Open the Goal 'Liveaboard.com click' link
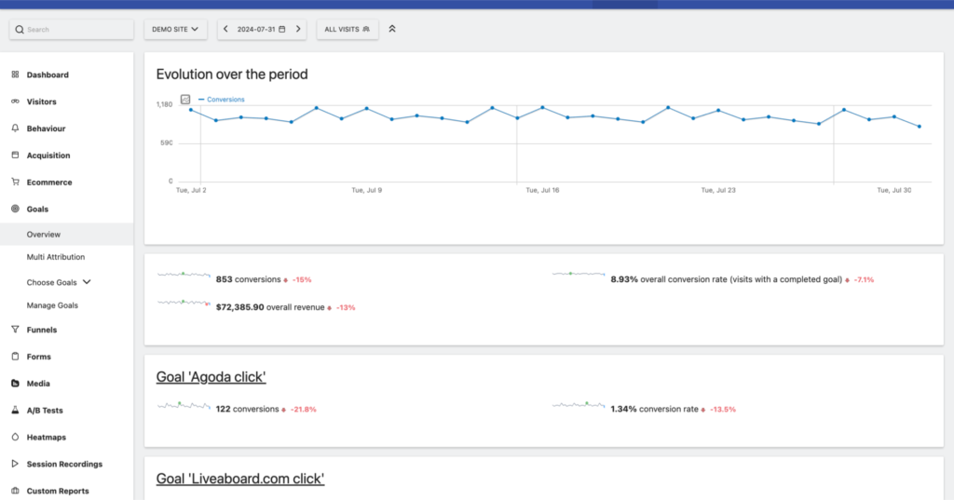This screenshot has height=500, width=954. click(239, 479)
